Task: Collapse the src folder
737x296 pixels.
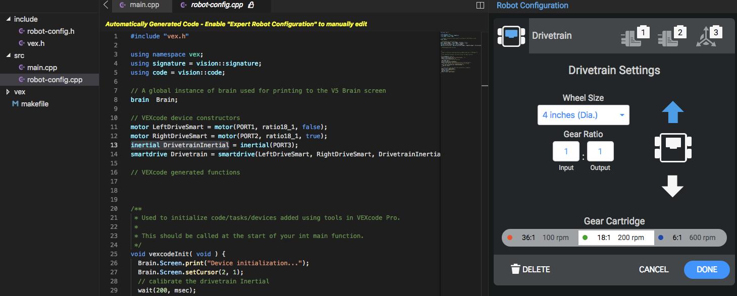Action: point(8,55)
